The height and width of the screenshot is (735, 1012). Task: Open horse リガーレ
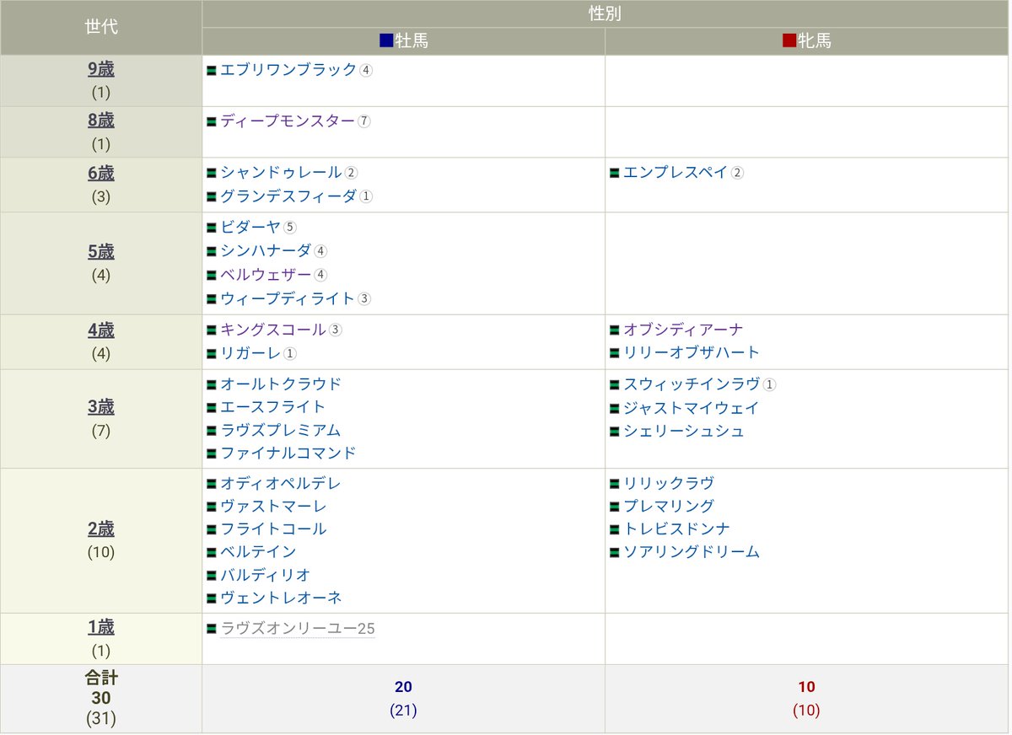tap(251, 353)
